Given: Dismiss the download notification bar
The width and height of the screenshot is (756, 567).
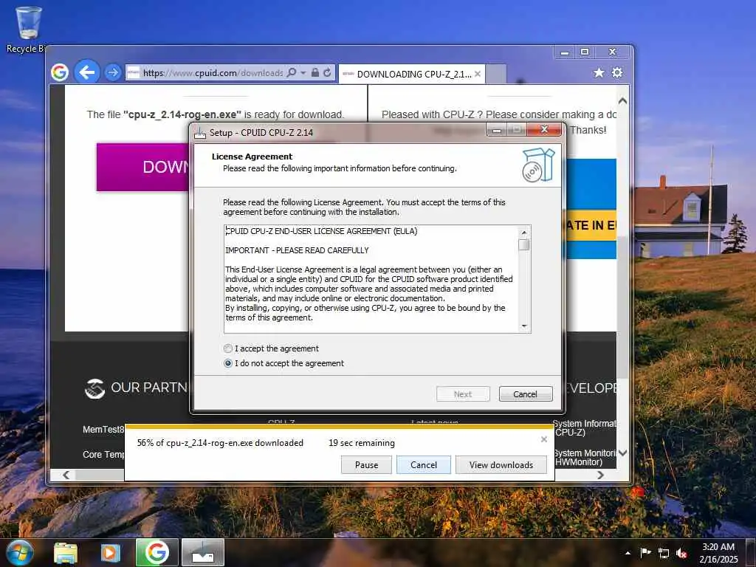Looking at the screenshot, I should coord(544,439).
